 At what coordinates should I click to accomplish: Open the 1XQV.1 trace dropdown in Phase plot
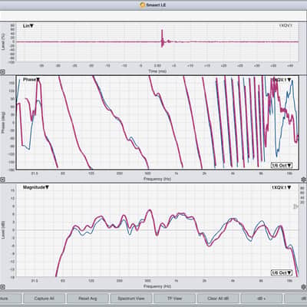pos(282,80)
